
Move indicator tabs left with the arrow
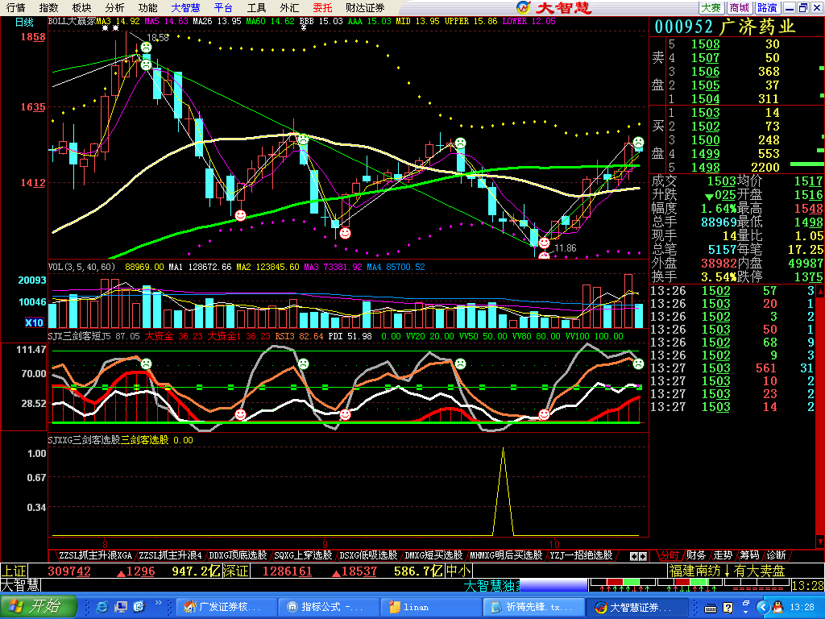pos(634,556)
